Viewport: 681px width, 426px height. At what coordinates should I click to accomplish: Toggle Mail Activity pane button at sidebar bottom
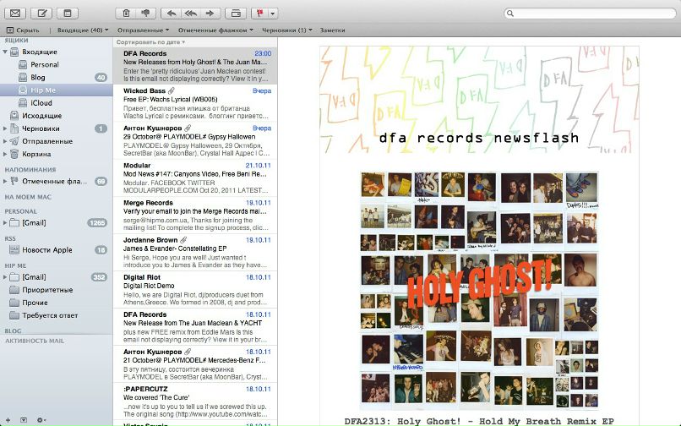(23, 419)
